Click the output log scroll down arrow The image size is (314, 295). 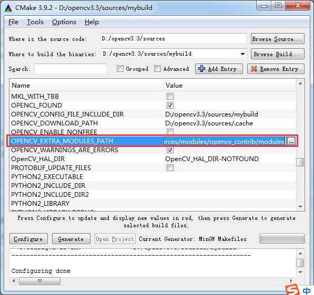300,272
